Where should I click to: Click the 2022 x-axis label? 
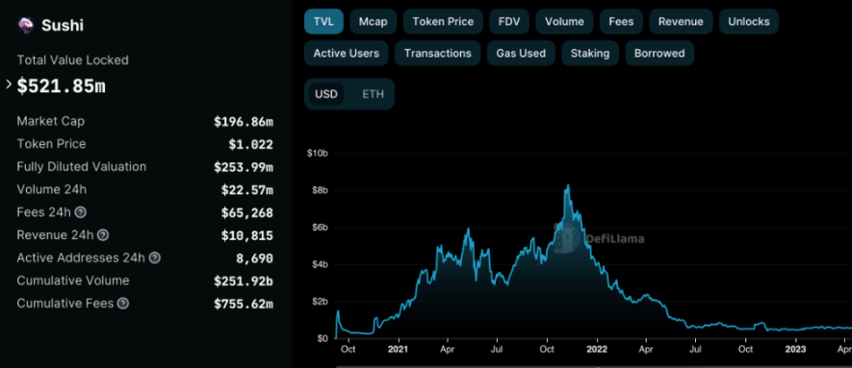597,349
